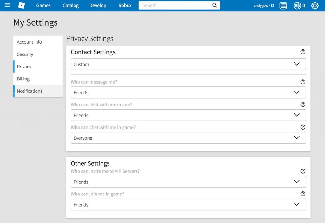The image size is (325, 223).
Task: Expand the Who can message me dropdown
Action: [188, 92]
